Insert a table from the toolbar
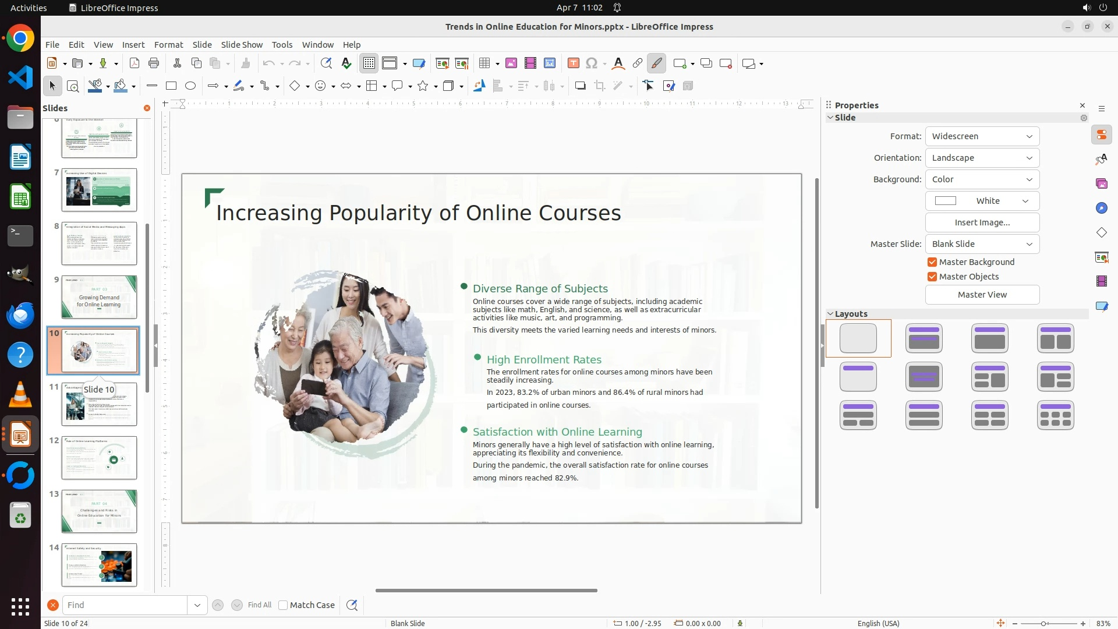This screenshot has height=629, width=1118. click(484, 63)
